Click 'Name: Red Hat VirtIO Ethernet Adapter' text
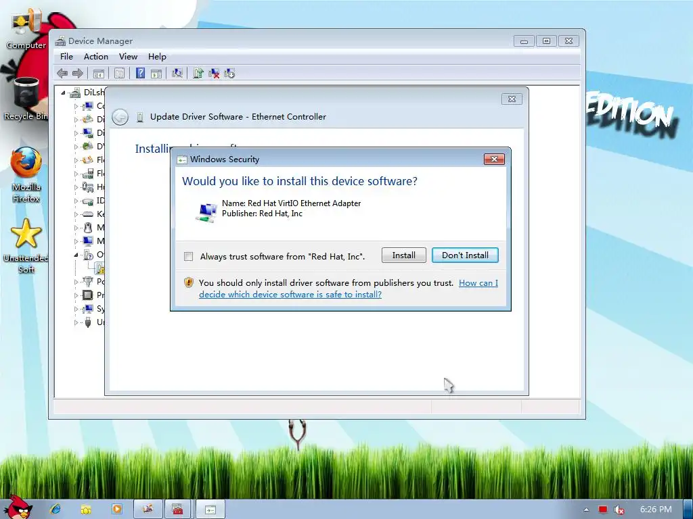The width and height of the screenshot is (693, 519). [291, 203]
